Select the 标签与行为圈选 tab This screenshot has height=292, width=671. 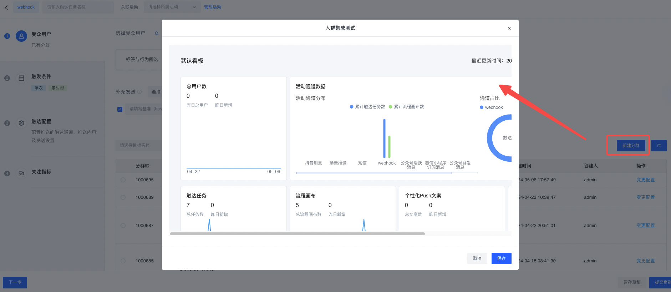142,60
